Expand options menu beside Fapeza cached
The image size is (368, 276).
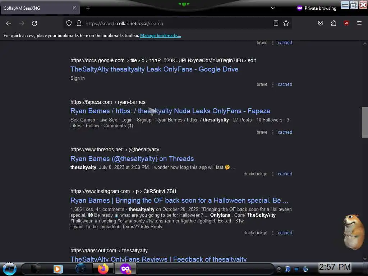pyautogui.click(x=272, y=132)
